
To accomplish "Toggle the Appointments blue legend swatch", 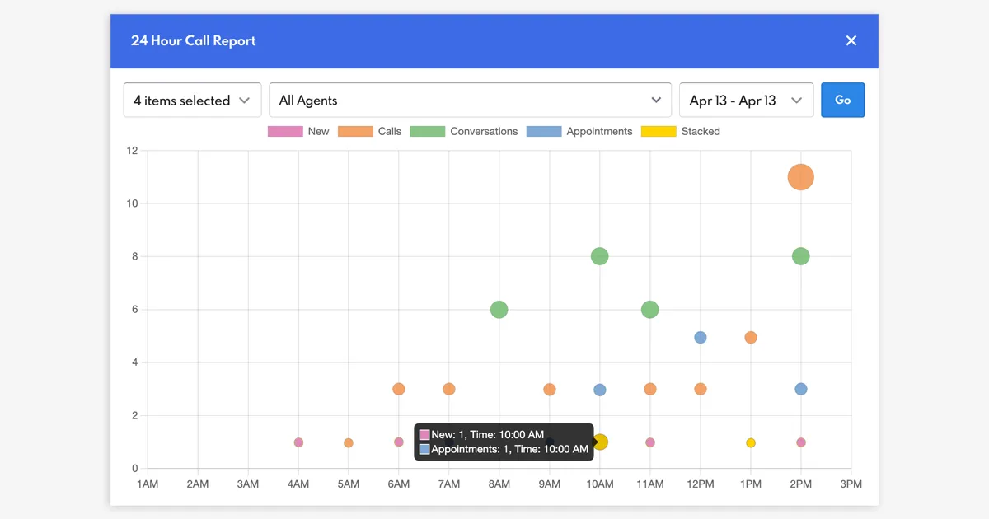I will pos(543,131).
